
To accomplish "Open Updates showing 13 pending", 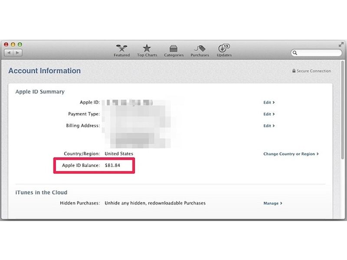I will 224,51.
